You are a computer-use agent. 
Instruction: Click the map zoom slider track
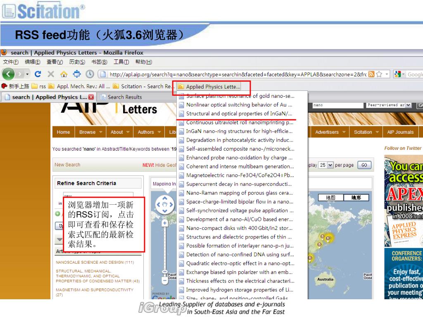click(x=165, y=248)
